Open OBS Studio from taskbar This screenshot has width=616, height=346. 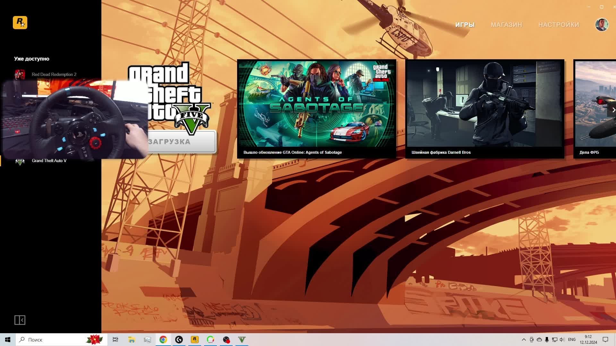[x=226, y=340]
